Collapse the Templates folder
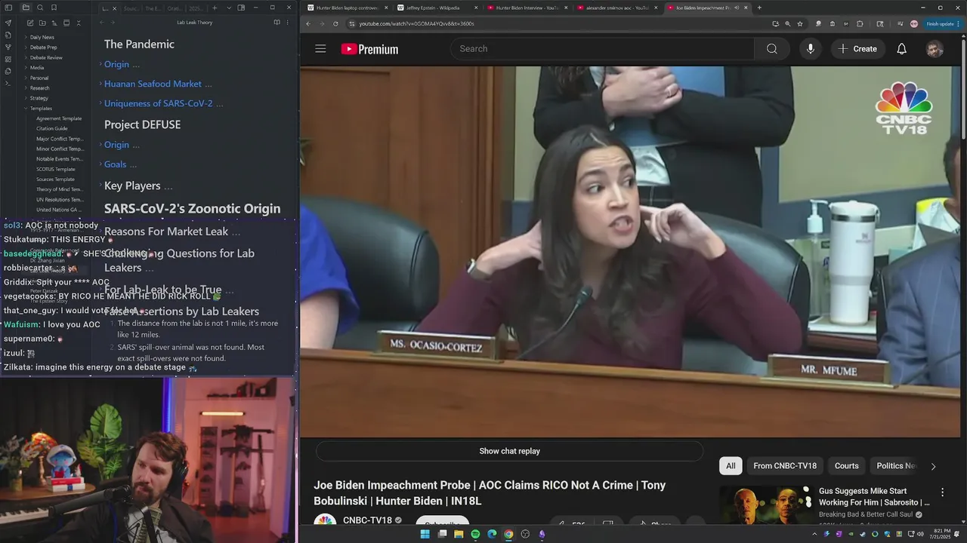967x543 pixels. coord(41,109)
